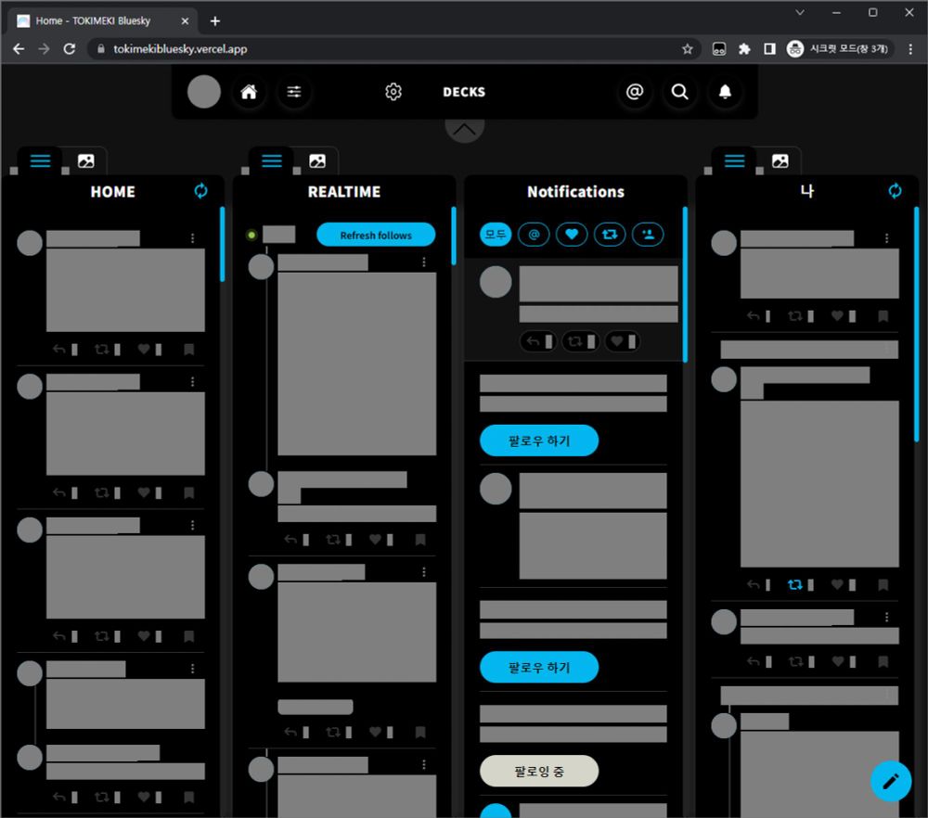Bookmark the first HOME post
The height and width of the screenshot is (818, 928).
pyautogui.click(x=188, y=350)
